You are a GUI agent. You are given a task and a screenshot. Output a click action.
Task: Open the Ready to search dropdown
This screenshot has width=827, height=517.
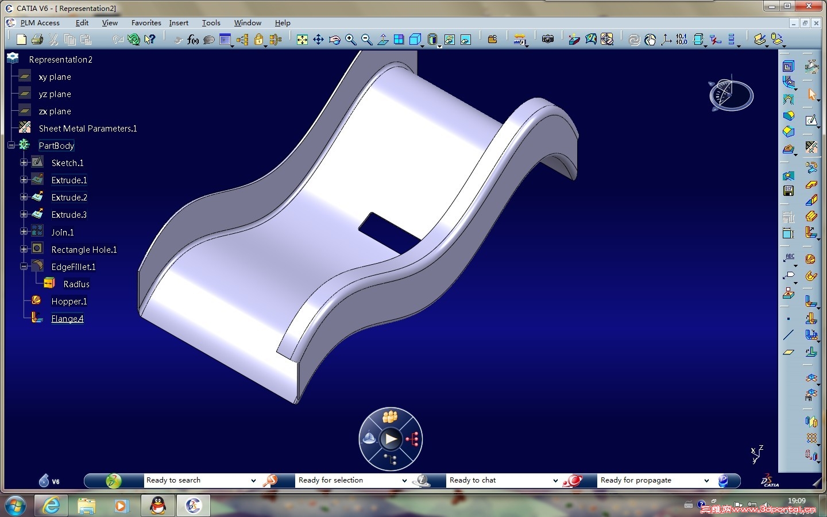pos(253,480)
